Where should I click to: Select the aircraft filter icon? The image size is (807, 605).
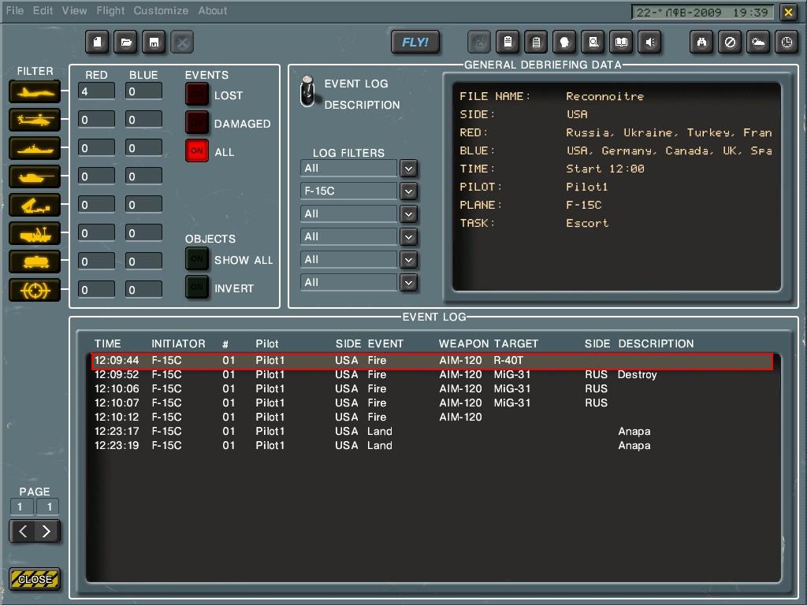[34, 91]
